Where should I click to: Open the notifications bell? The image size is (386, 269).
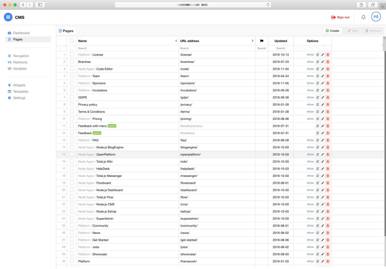coord(364,17)
